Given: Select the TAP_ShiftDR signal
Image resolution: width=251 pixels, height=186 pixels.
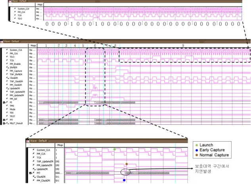Looking at the screenshot, I should click(x=16, y=74).
